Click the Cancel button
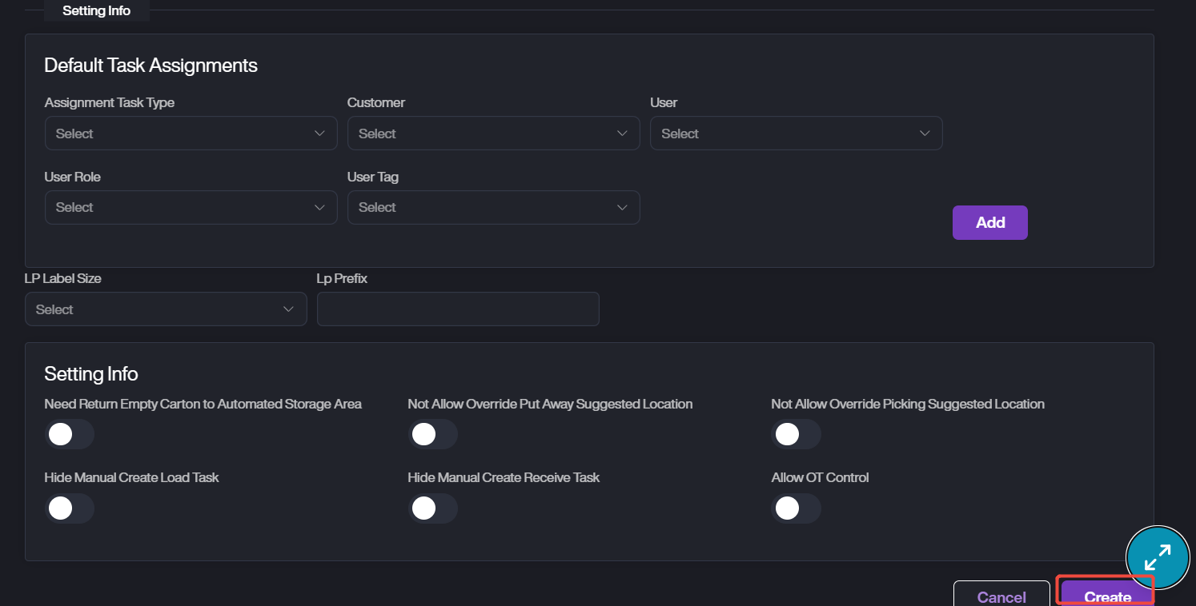The image size is (1196, 606). (1001, 596)
